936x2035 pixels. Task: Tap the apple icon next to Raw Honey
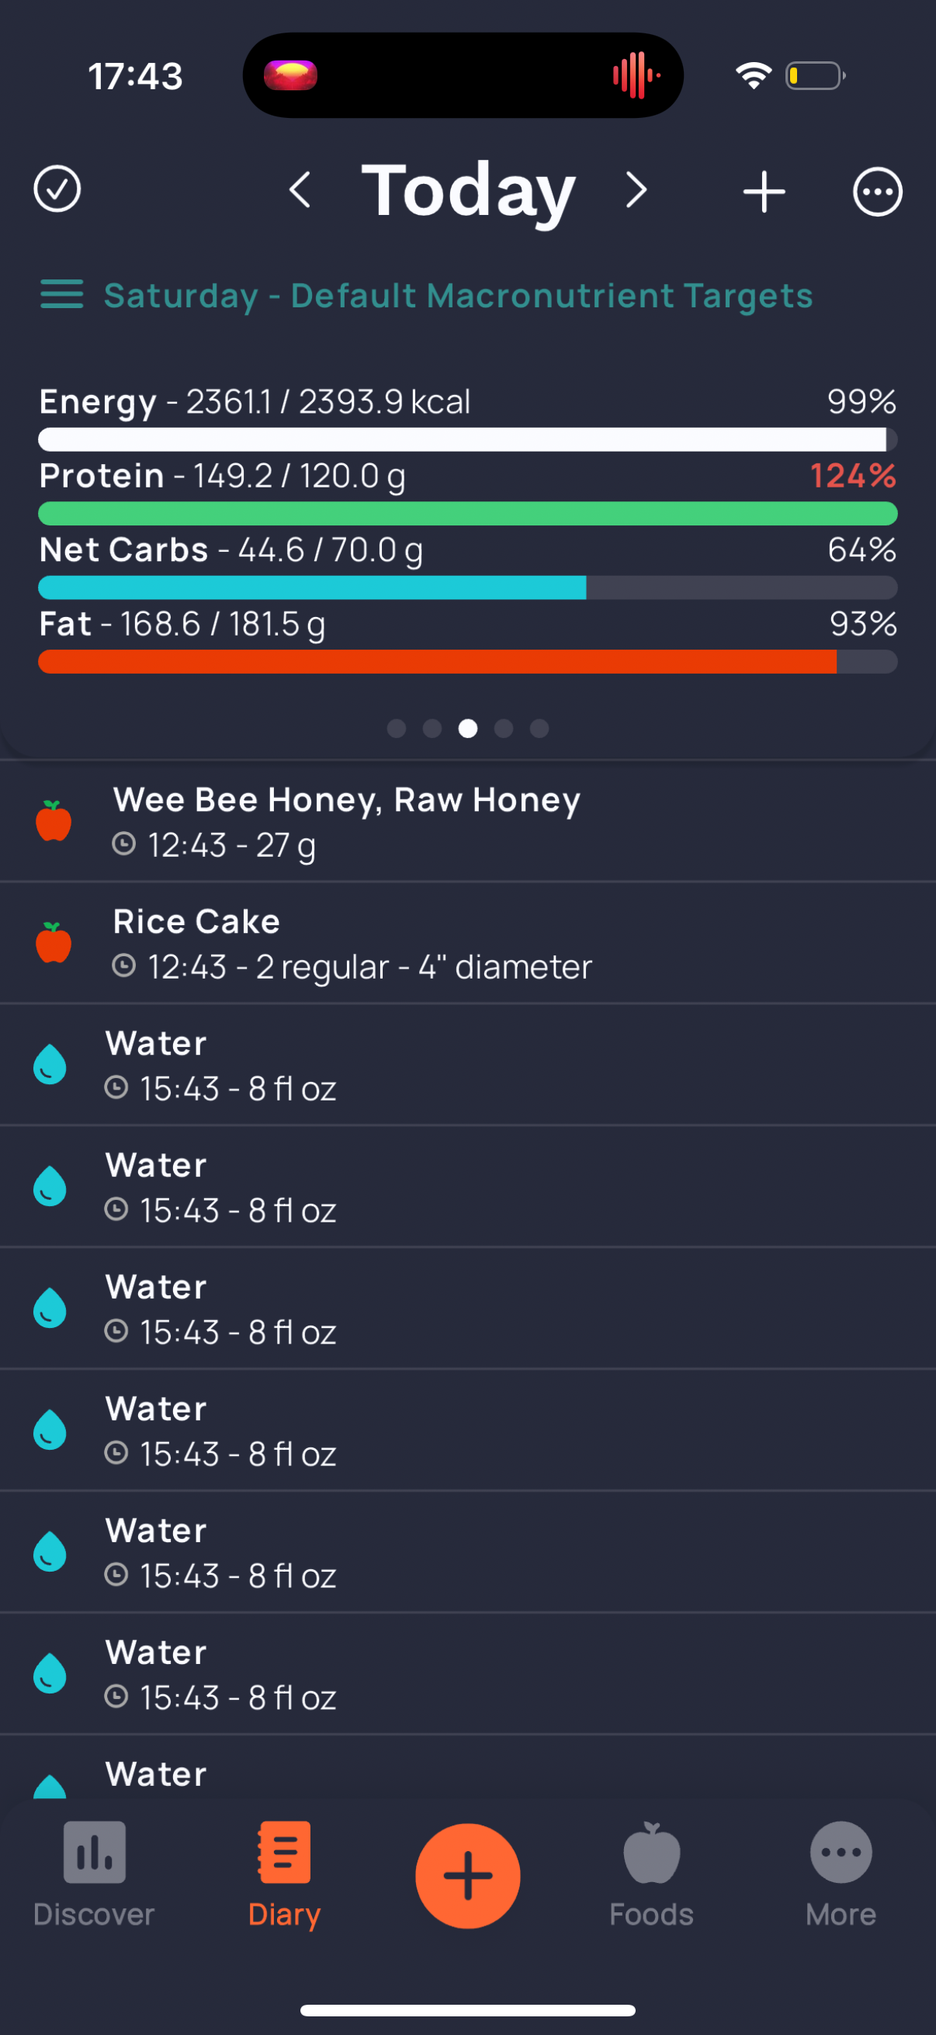point(54,821)
